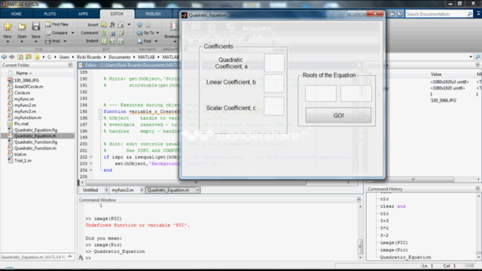Viewport: 482px width, 271px height.
Task: Close the Untitled editor tab
Action: (106, 190)
